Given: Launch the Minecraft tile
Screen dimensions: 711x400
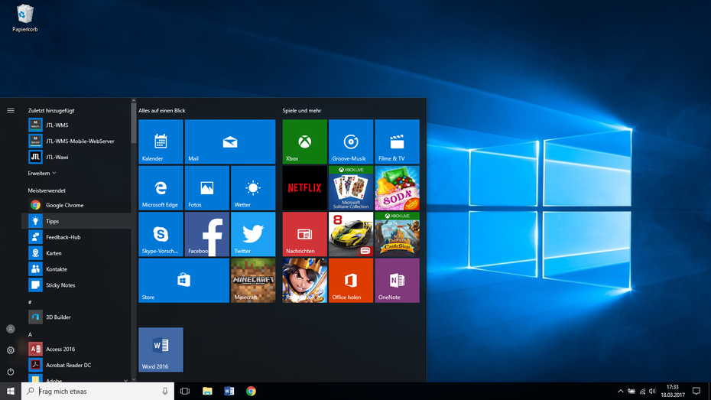Looking at the screenshot, I should tap(253, 280).
